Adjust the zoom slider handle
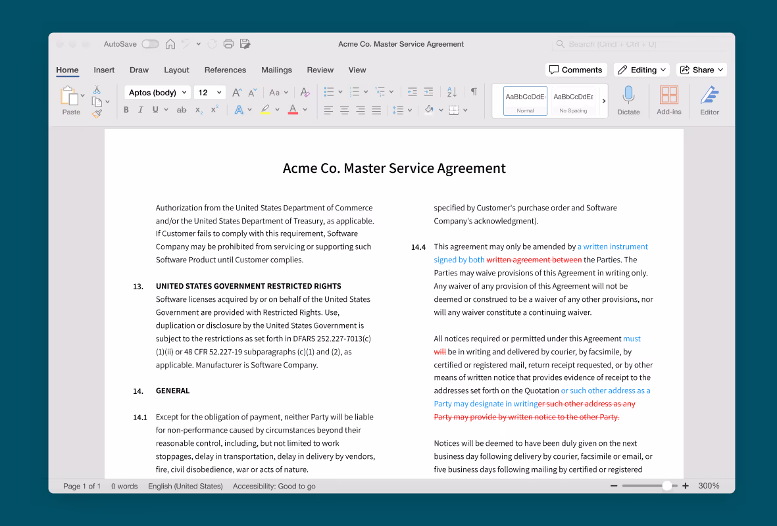The width and height of the screenshot is (777, 526). coord(667,486)
